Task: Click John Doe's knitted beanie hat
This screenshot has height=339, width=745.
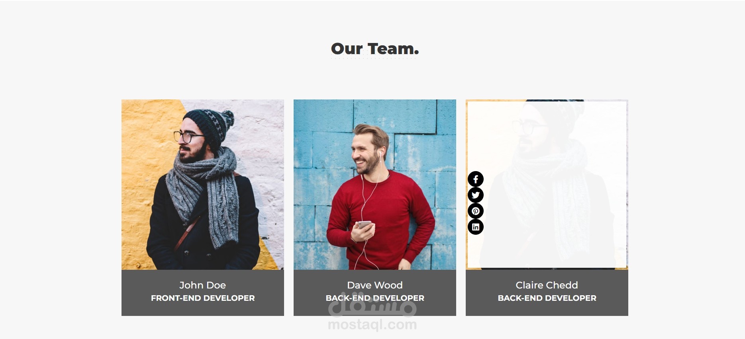Action: [208, 127]
